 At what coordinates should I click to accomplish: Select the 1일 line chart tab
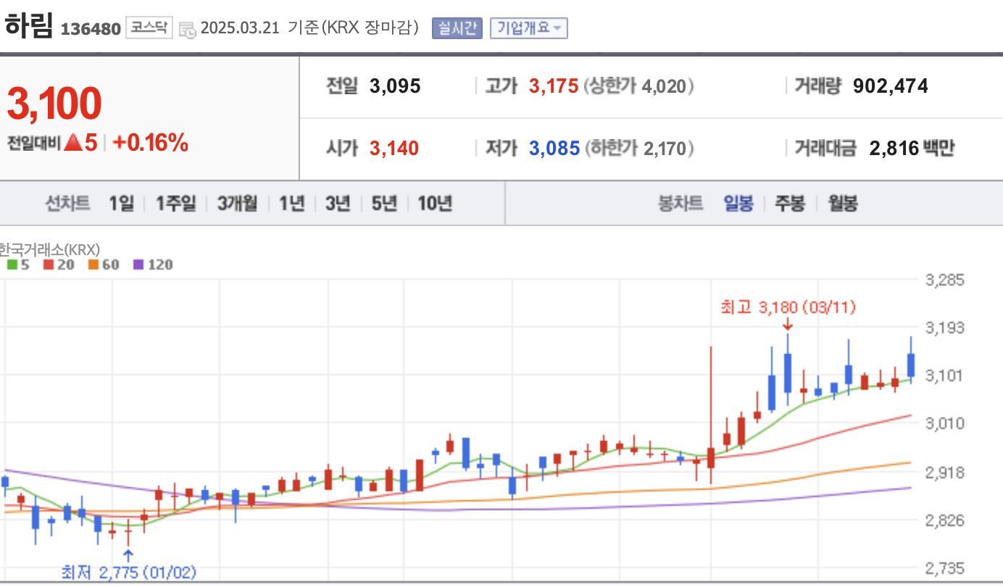click(x=122, y=204)
